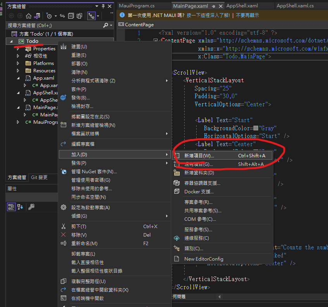This screenshot has height=307, width=328.
Task: Click the 不要再顯示 link
Action: click(247, 15)
